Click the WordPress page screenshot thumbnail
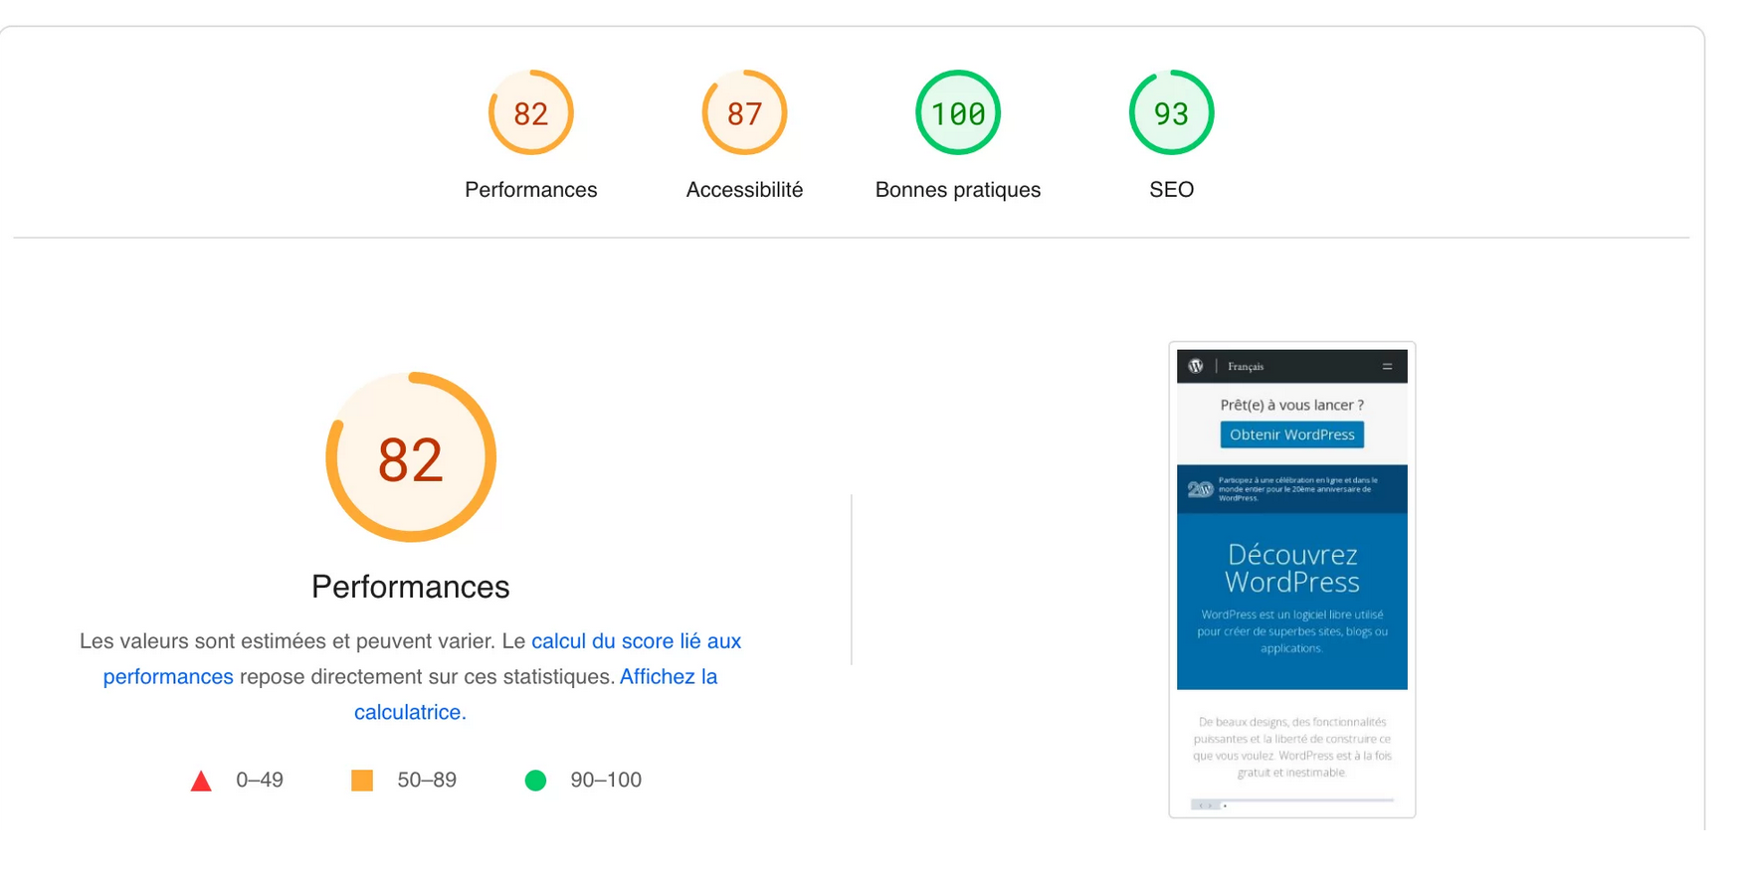 pyautogui.click(x=1291, y=580)
